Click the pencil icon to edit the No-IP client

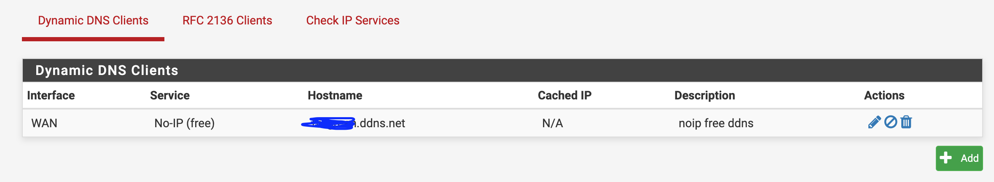874,122
